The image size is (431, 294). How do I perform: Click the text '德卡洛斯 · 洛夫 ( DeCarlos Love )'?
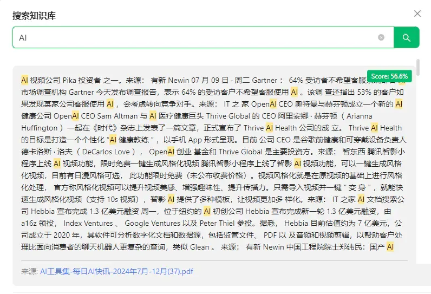[79, 152]
